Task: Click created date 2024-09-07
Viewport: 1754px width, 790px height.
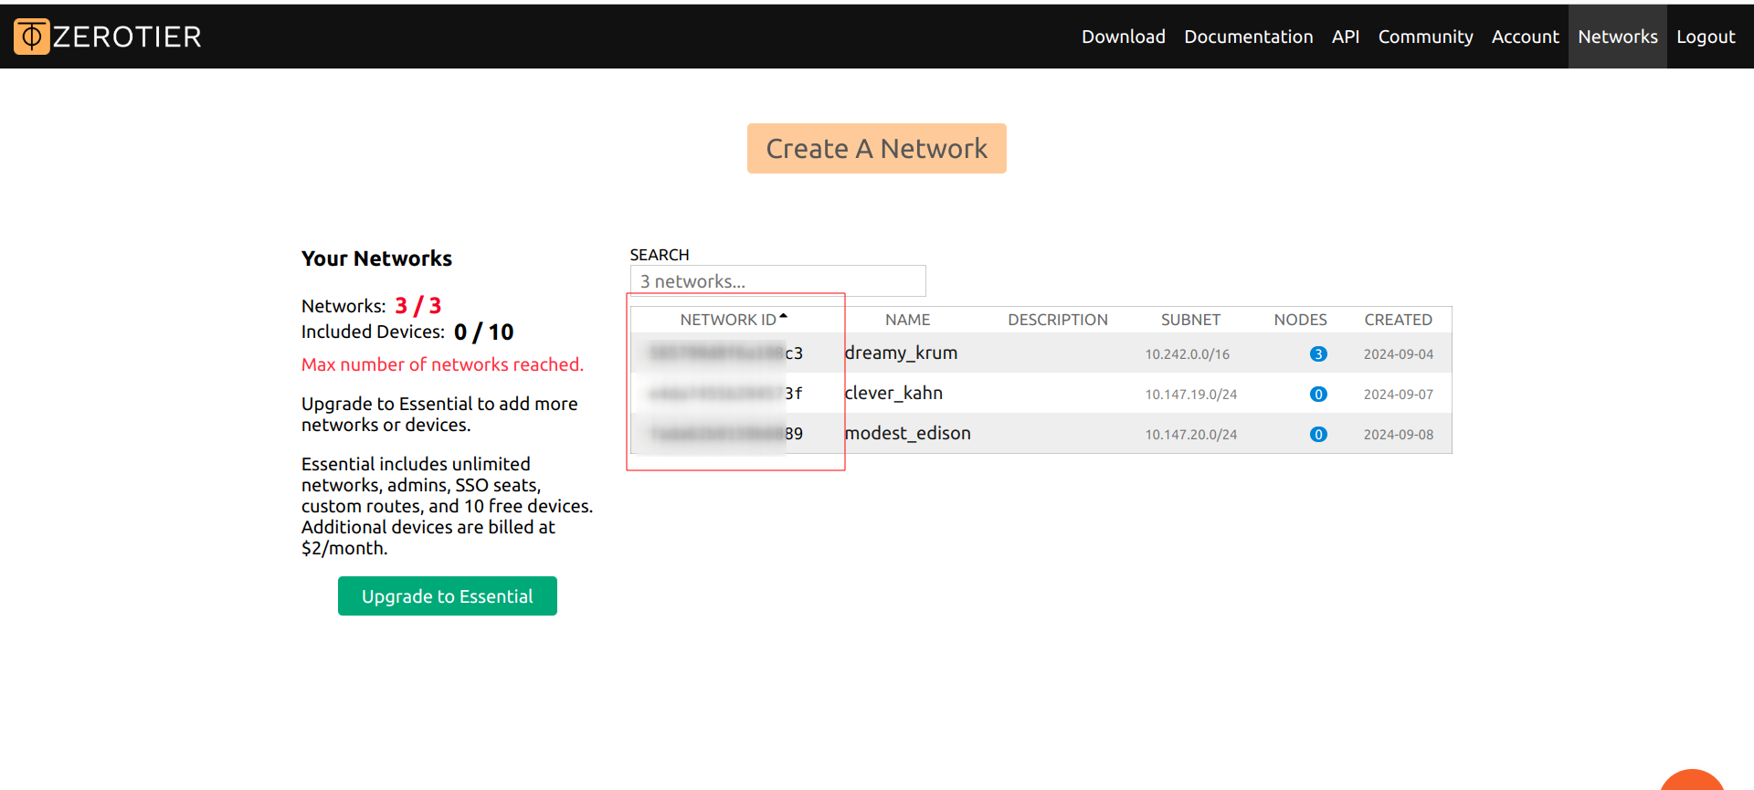Action: (x=1399, y=395)
